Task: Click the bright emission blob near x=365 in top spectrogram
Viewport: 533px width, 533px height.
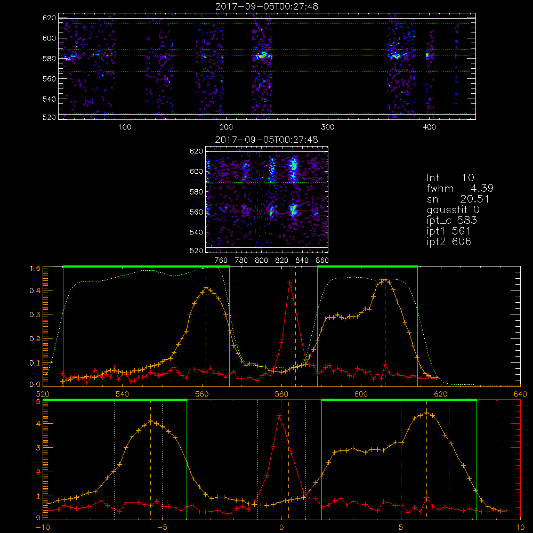Action: pos(397,55)
